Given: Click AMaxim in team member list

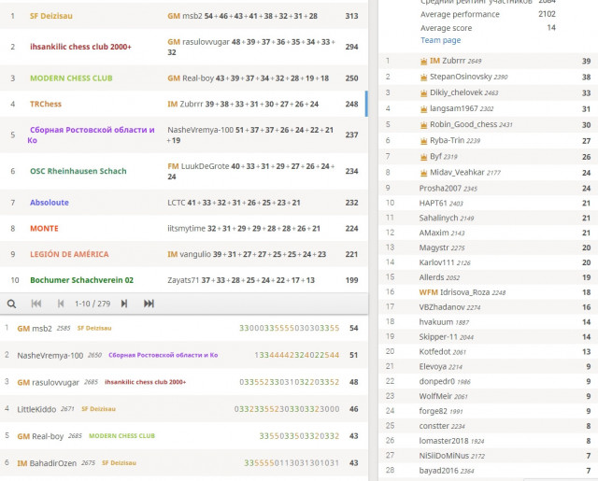Looking at the screenshot, I should click(432, 233).
